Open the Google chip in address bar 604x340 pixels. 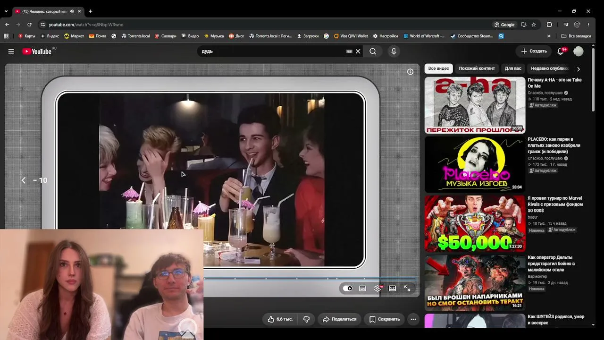tap(504, 25)
